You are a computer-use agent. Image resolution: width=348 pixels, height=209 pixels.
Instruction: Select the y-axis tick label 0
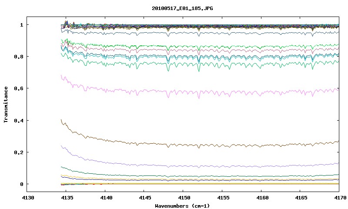[21, 184]
